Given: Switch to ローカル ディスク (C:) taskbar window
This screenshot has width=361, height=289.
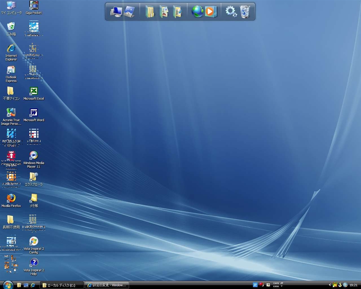Looking at the screenshot, I should coord(61,285).
